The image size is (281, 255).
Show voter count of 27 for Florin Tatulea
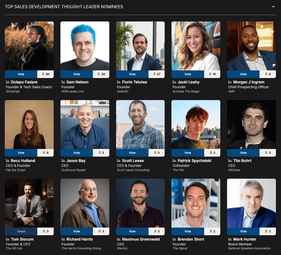coord(157,74)
